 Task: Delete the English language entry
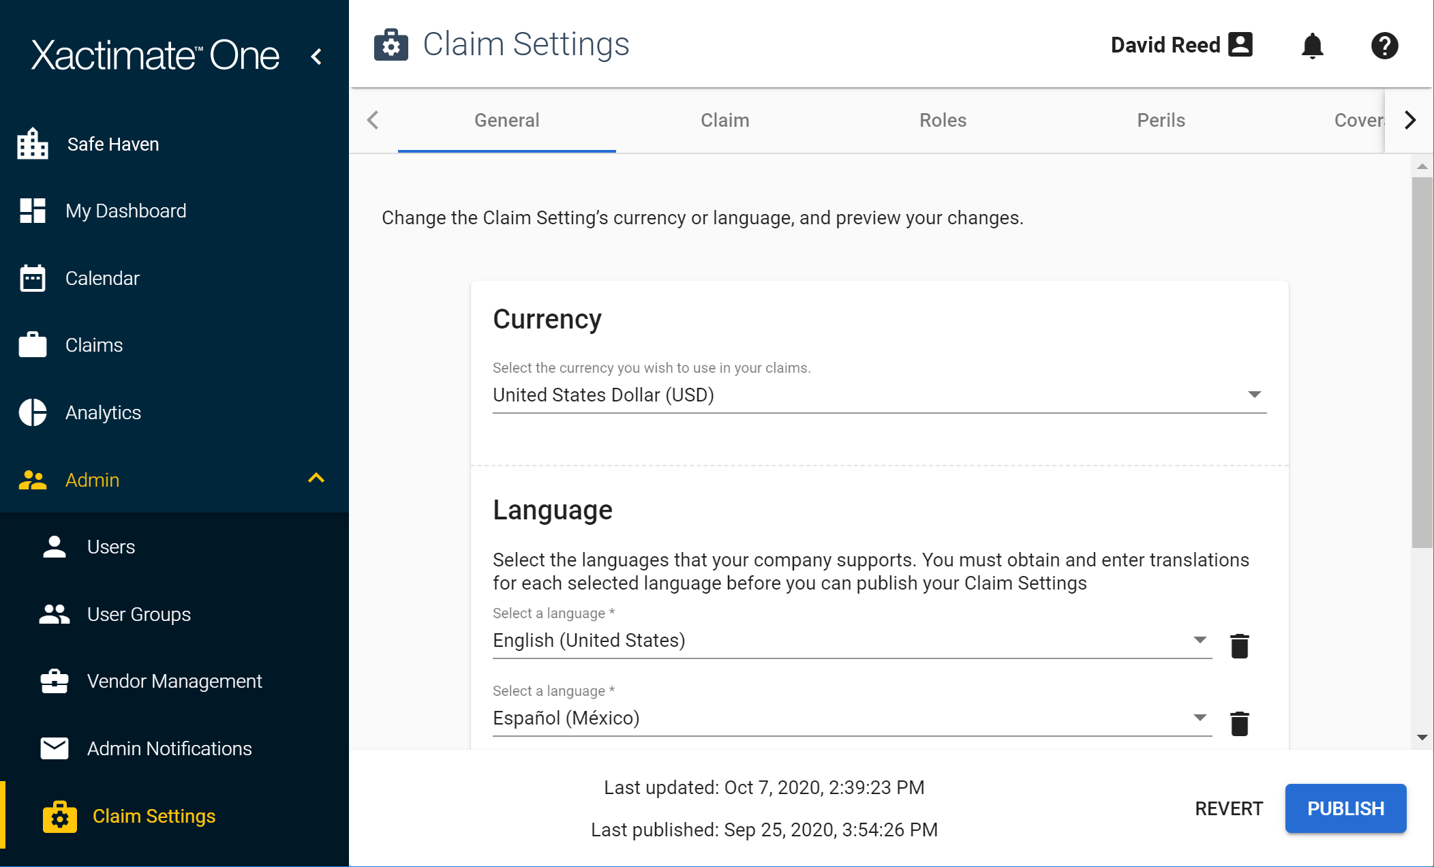click(x=1239, y=645)
